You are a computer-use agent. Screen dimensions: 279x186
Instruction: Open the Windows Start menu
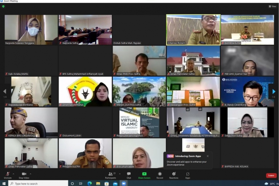pyautogui.click(x=4, y=183)
